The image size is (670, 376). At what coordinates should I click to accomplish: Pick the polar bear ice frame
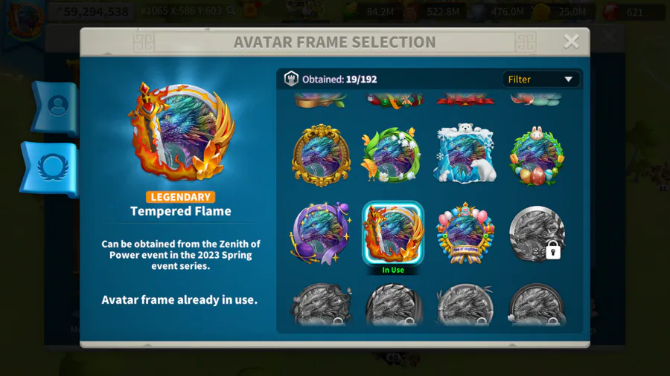coord(465,154)
